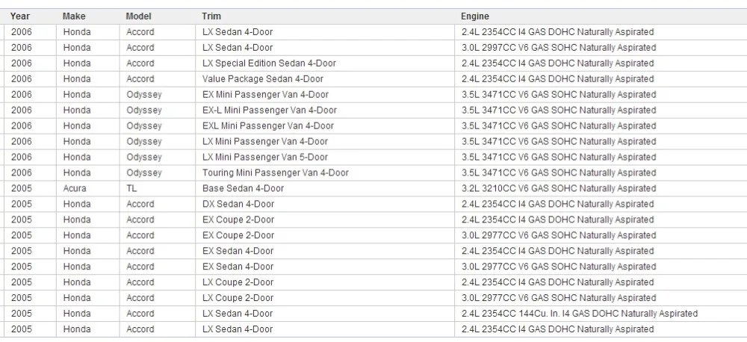The image size is (747, 342).
Task: Click EX Mini Passenger Van 4-Door trim
Action: 265,95
